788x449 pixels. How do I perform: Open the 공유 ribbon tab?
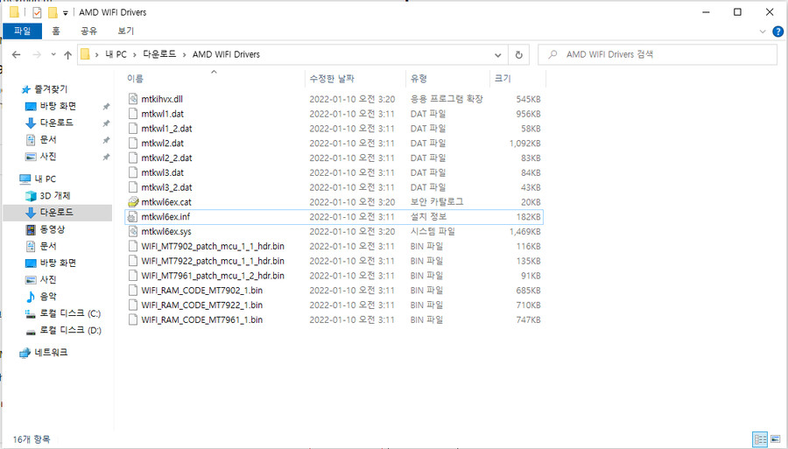tap(88, 32)
